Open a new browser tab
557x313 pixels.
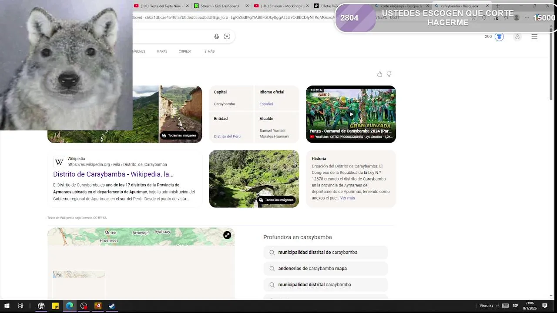(x=498, y=6)
